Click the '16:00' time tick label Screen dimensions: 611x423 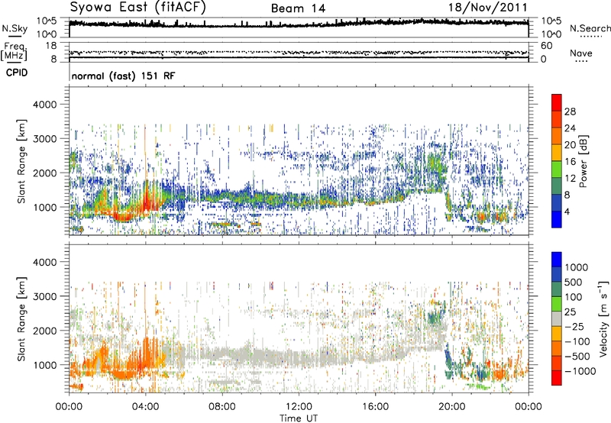tap(375, 407)
